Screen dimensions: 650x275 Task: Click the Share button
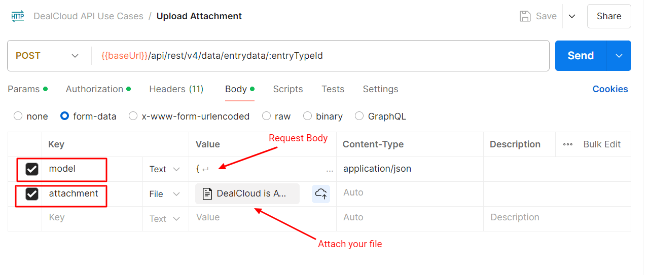(609, 16)
